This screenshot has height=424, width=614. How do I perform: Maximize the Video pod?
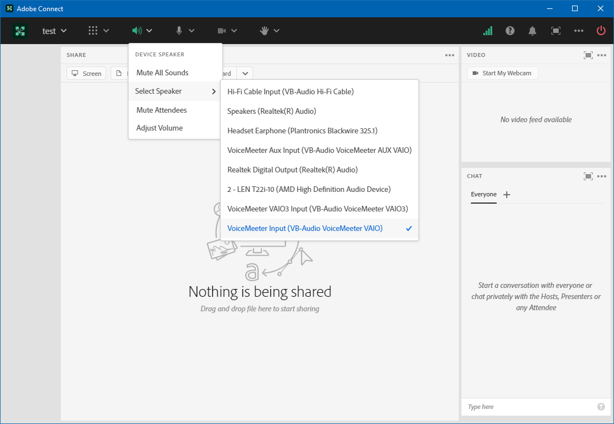(588, 55)
